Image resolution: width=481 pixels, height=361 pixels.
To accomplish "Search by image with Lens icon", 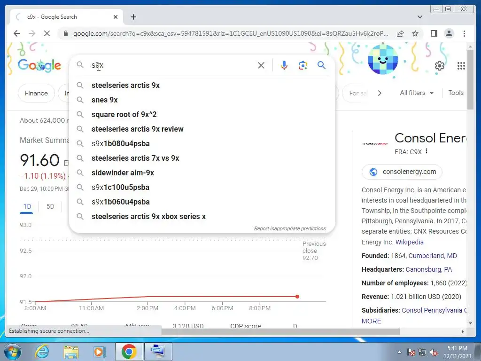I will click(x=303, y=65).
